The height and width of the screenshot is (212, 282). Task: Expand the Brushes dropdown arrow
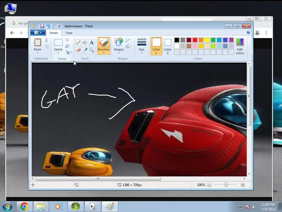[104, 53]
